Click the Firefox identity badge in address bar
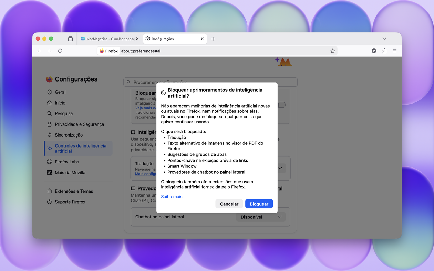 [108, 51]
